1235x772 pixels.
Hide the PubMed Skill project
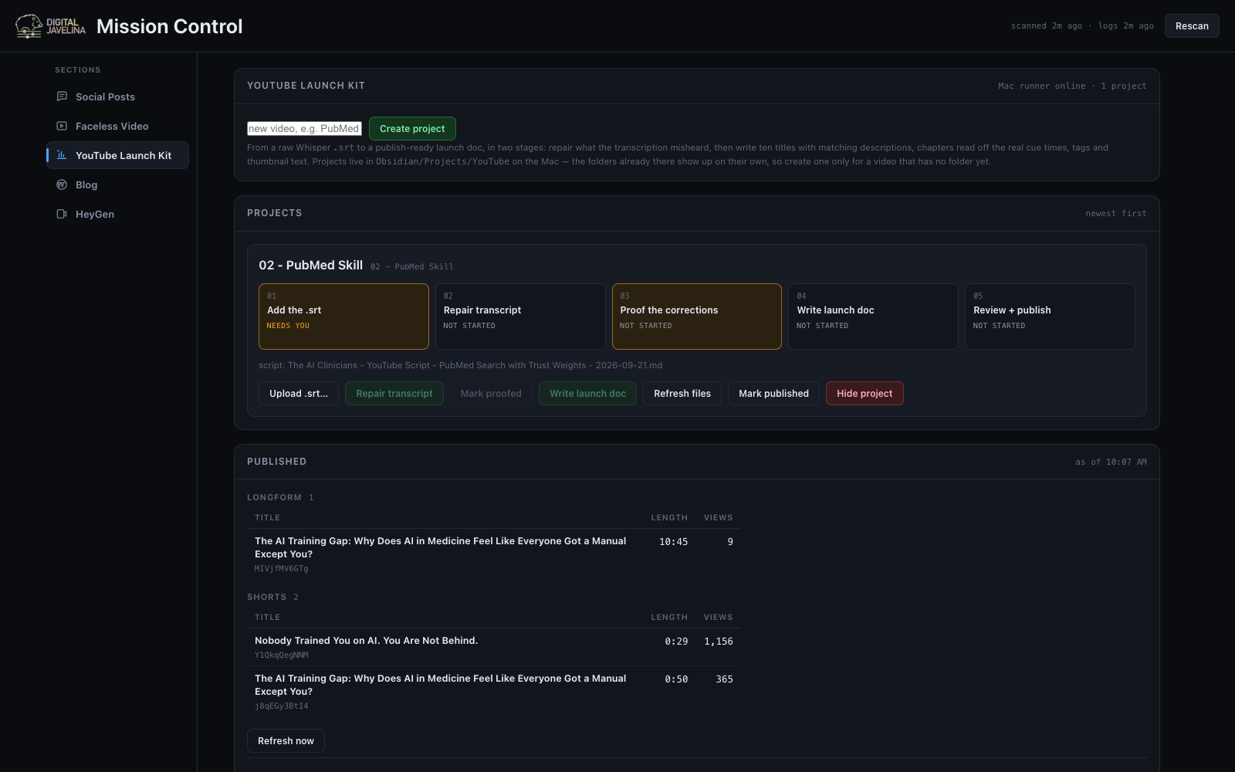click(x=864, y=394)
